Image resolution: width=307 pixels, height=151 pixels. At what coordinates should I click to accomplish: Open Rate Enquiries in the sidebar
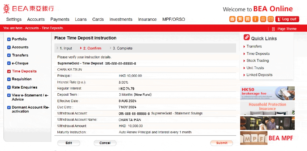[x=22, y=87]
